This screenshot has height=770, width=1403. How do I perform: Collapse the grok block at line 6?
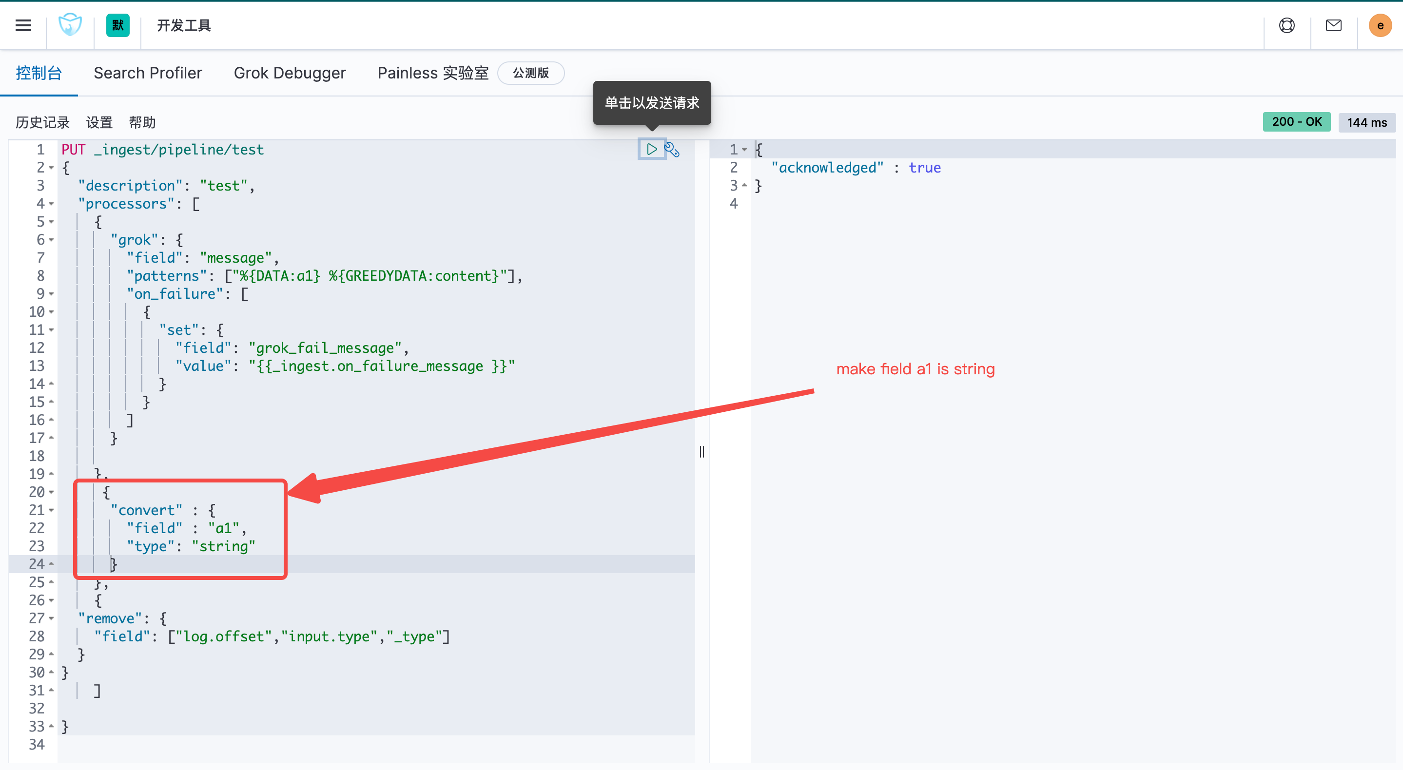coord(51,240)
